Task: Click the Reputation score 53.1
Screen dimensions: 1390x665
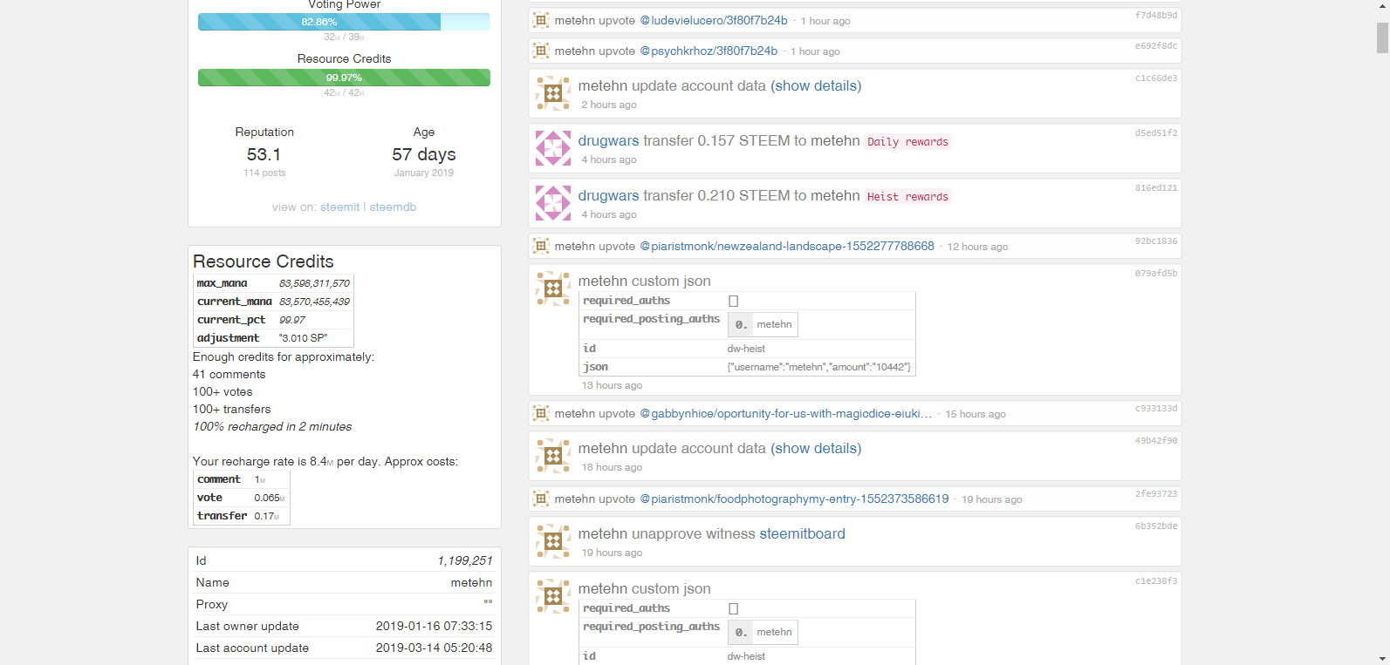Action: click(x=264, y=154)
